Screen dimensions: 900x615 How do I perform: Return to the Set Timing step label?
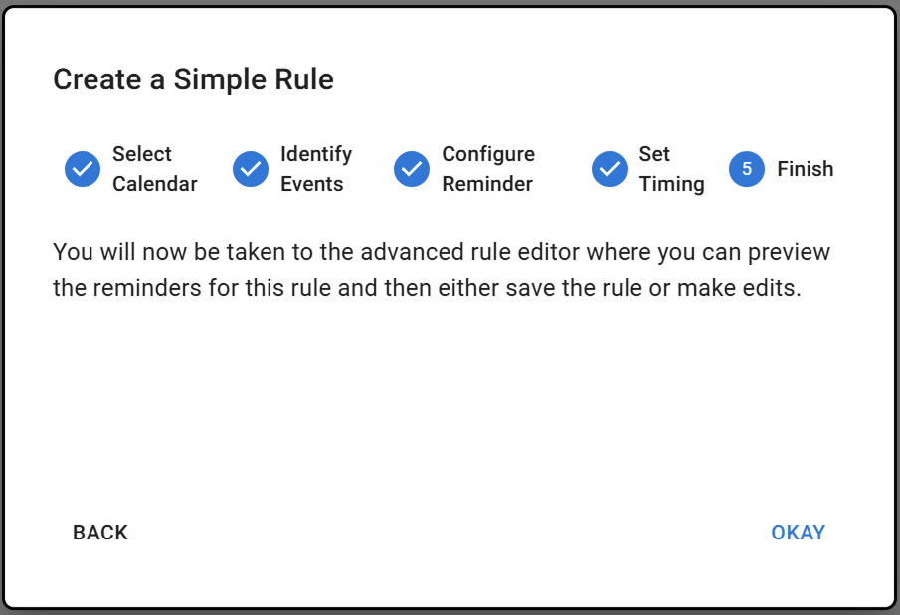tap(671, 169)
